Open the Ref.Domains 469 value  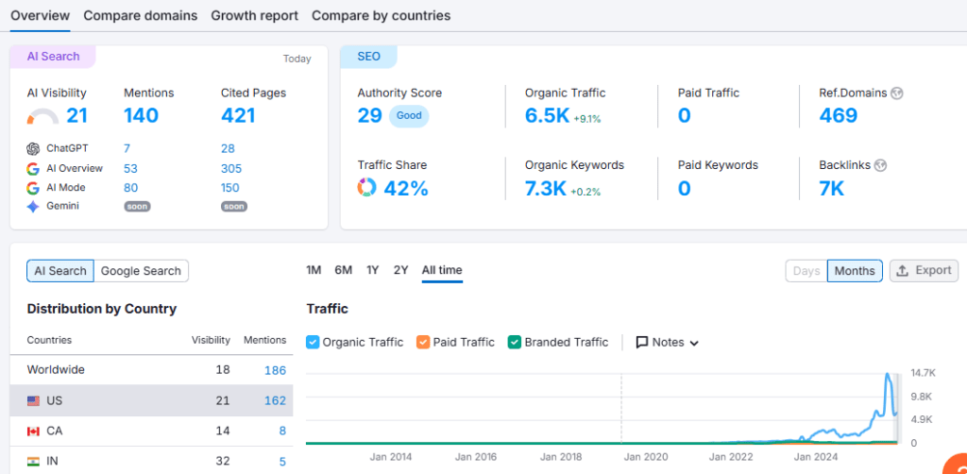[x=839, y=115]
